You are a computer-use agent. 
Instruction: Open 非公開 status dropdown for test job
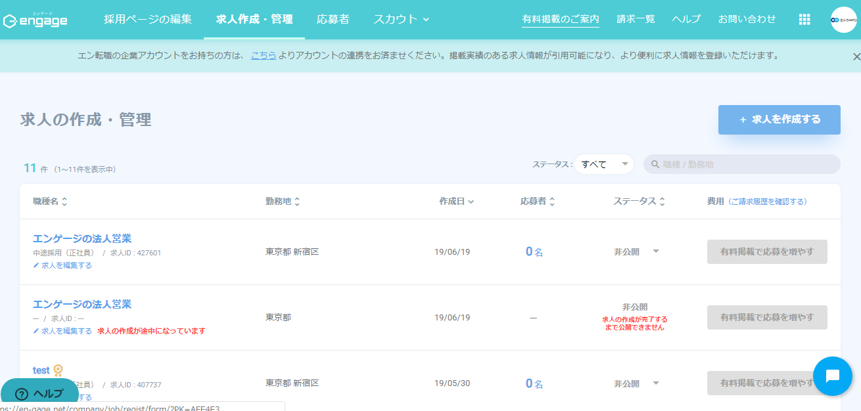(x=655, y=383)
